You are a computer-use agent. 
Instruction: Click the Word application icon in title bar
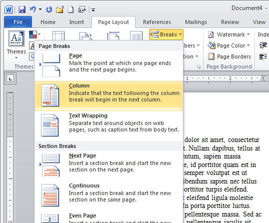pyautogui.click(x=8, y=9)
